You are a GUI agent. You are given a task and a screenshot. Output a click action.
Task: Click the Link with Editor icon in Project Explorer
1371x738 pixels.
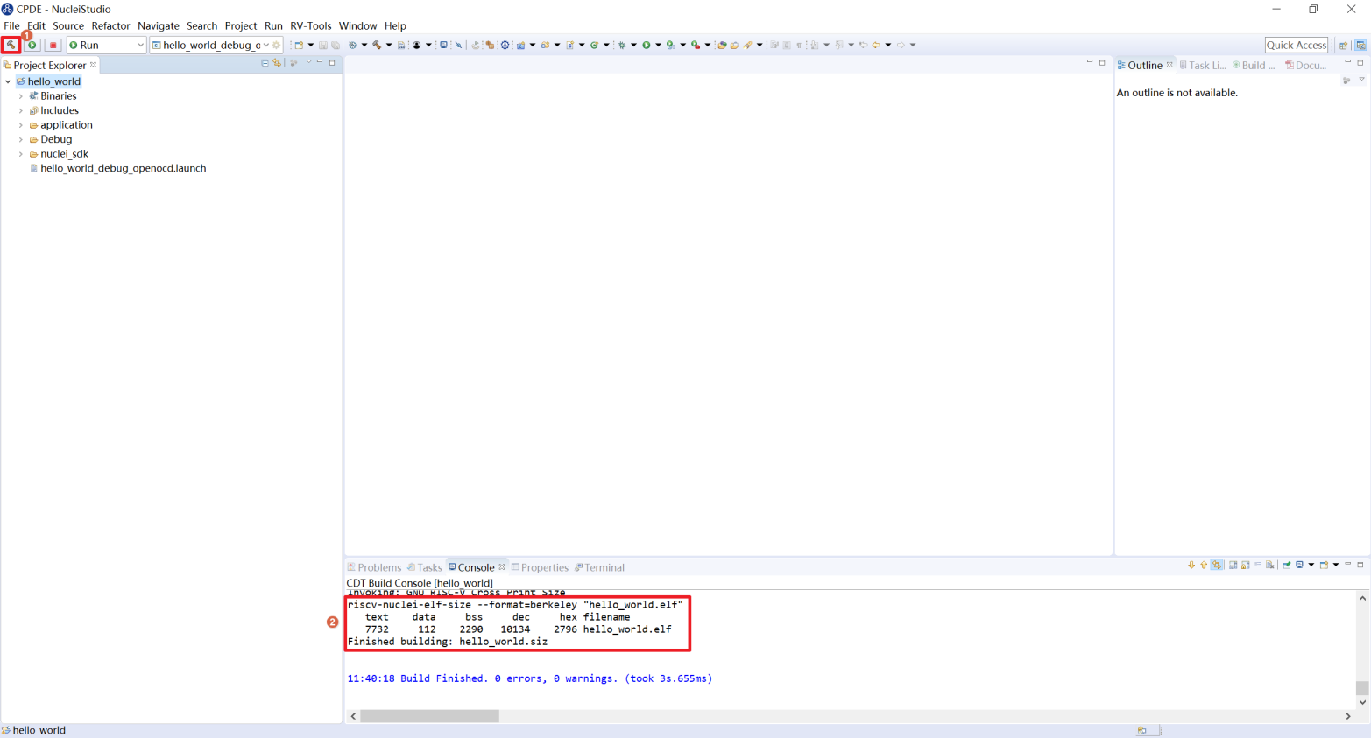[277, 63]
